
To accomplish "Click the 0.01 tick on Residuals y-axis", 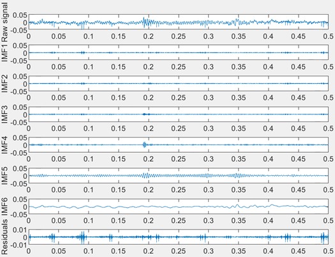I will click(x=20, y=230).
